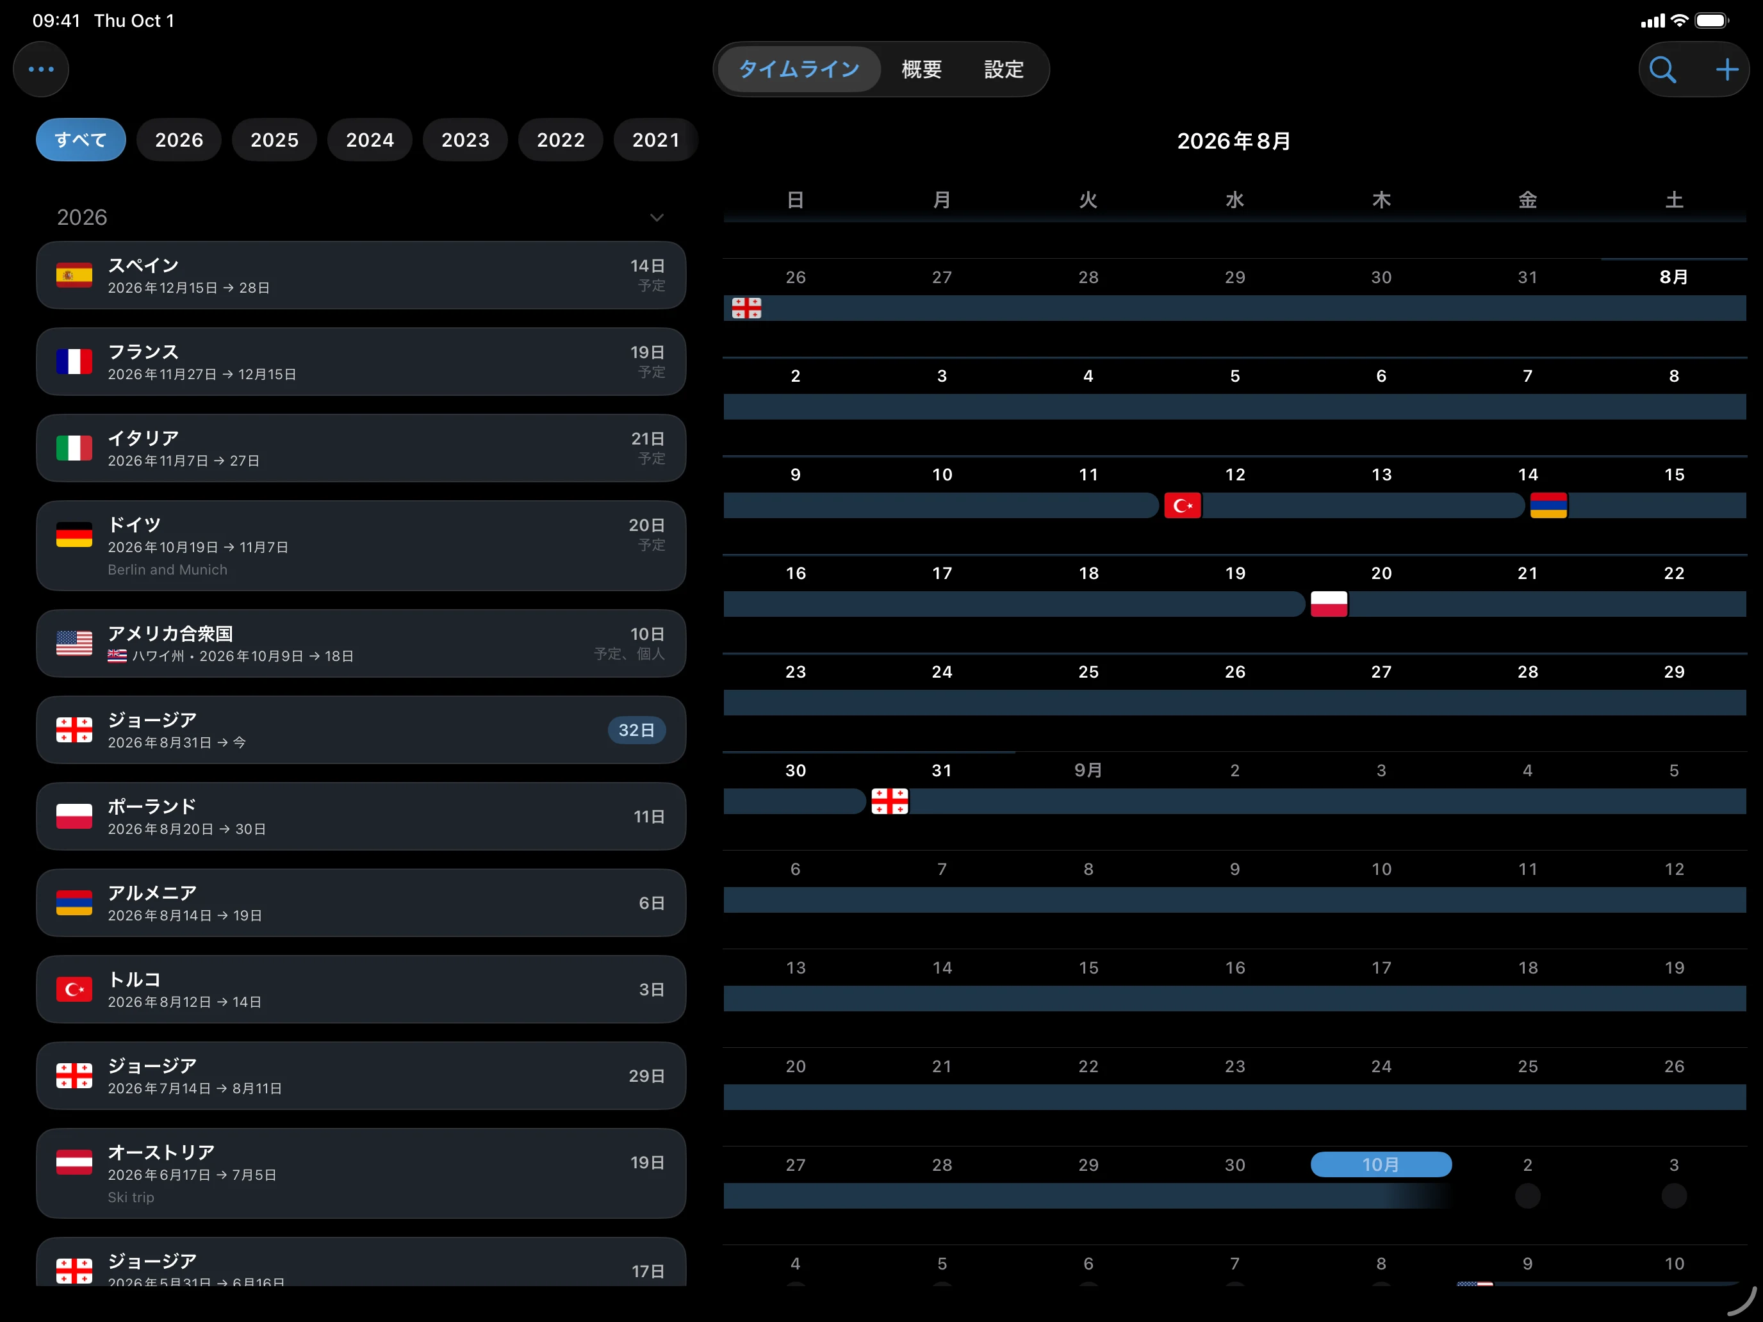Filter trips by 2022
The height and width of the screenshot is (1322, 1763).
(x=561, y=140)
